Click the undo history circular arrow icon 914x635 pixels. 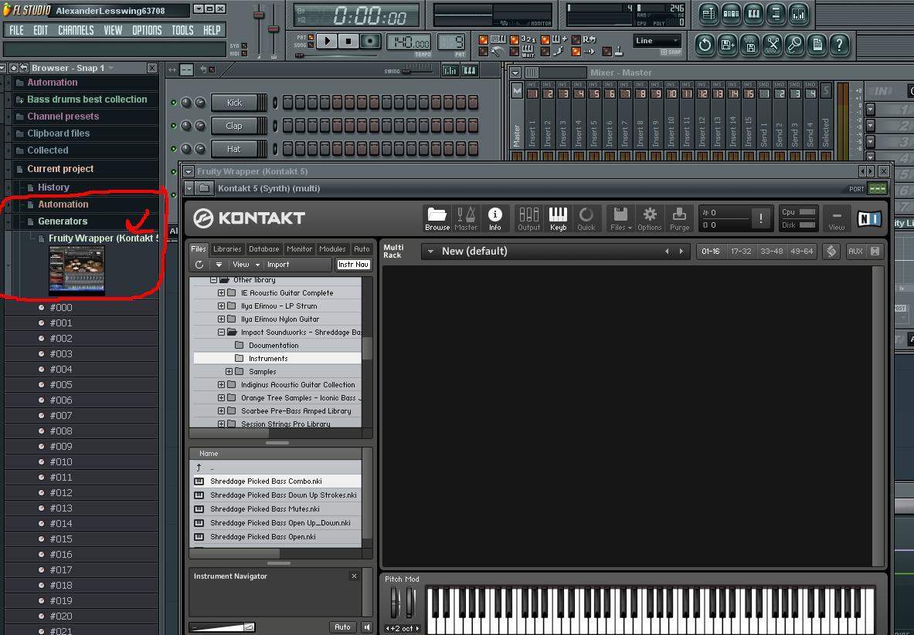(705, 44)
